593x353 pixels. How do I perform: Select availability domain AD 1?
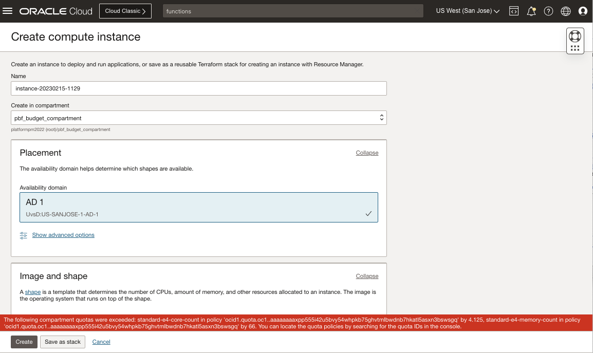pyautogui.click(x=198, y=206)
